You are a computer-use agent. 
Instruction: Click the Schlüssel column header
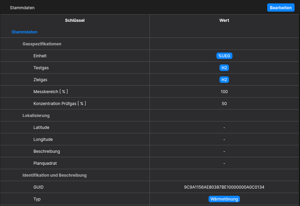click(x=75, y=20)
